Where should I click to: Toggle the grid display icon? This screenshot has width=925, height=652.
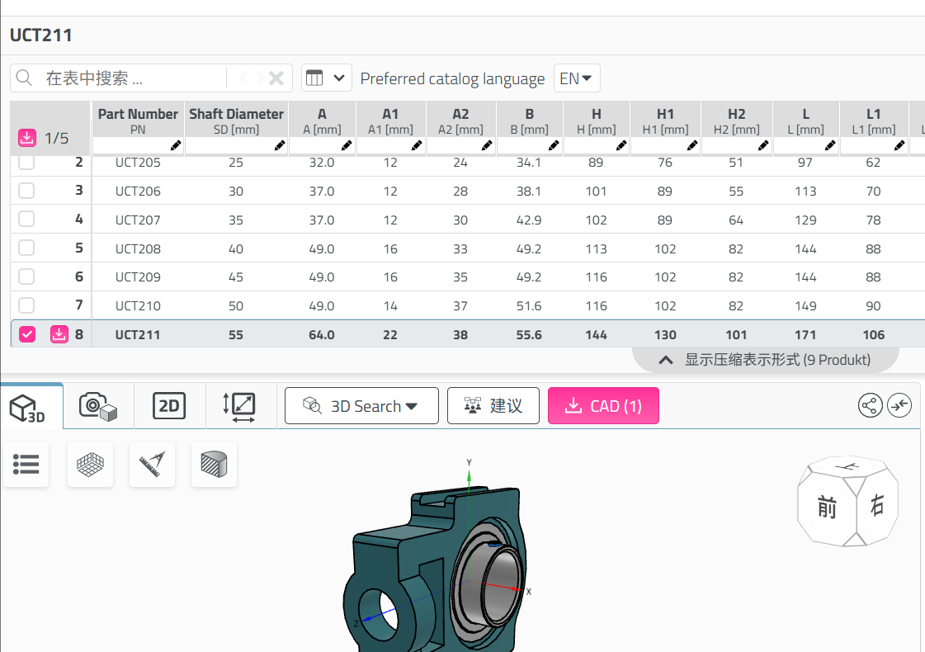click(x=90, y=465)
